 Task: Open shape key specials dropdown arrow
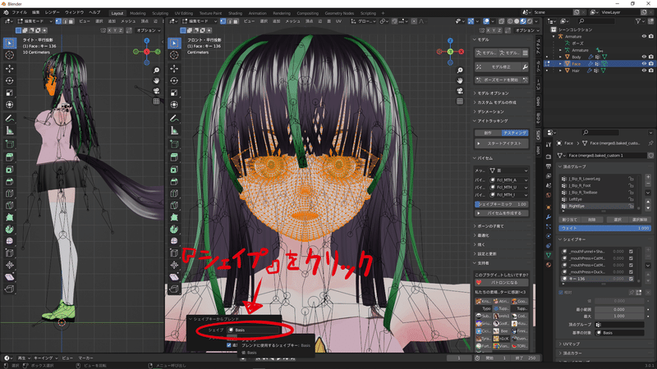(x=648, y=265)
